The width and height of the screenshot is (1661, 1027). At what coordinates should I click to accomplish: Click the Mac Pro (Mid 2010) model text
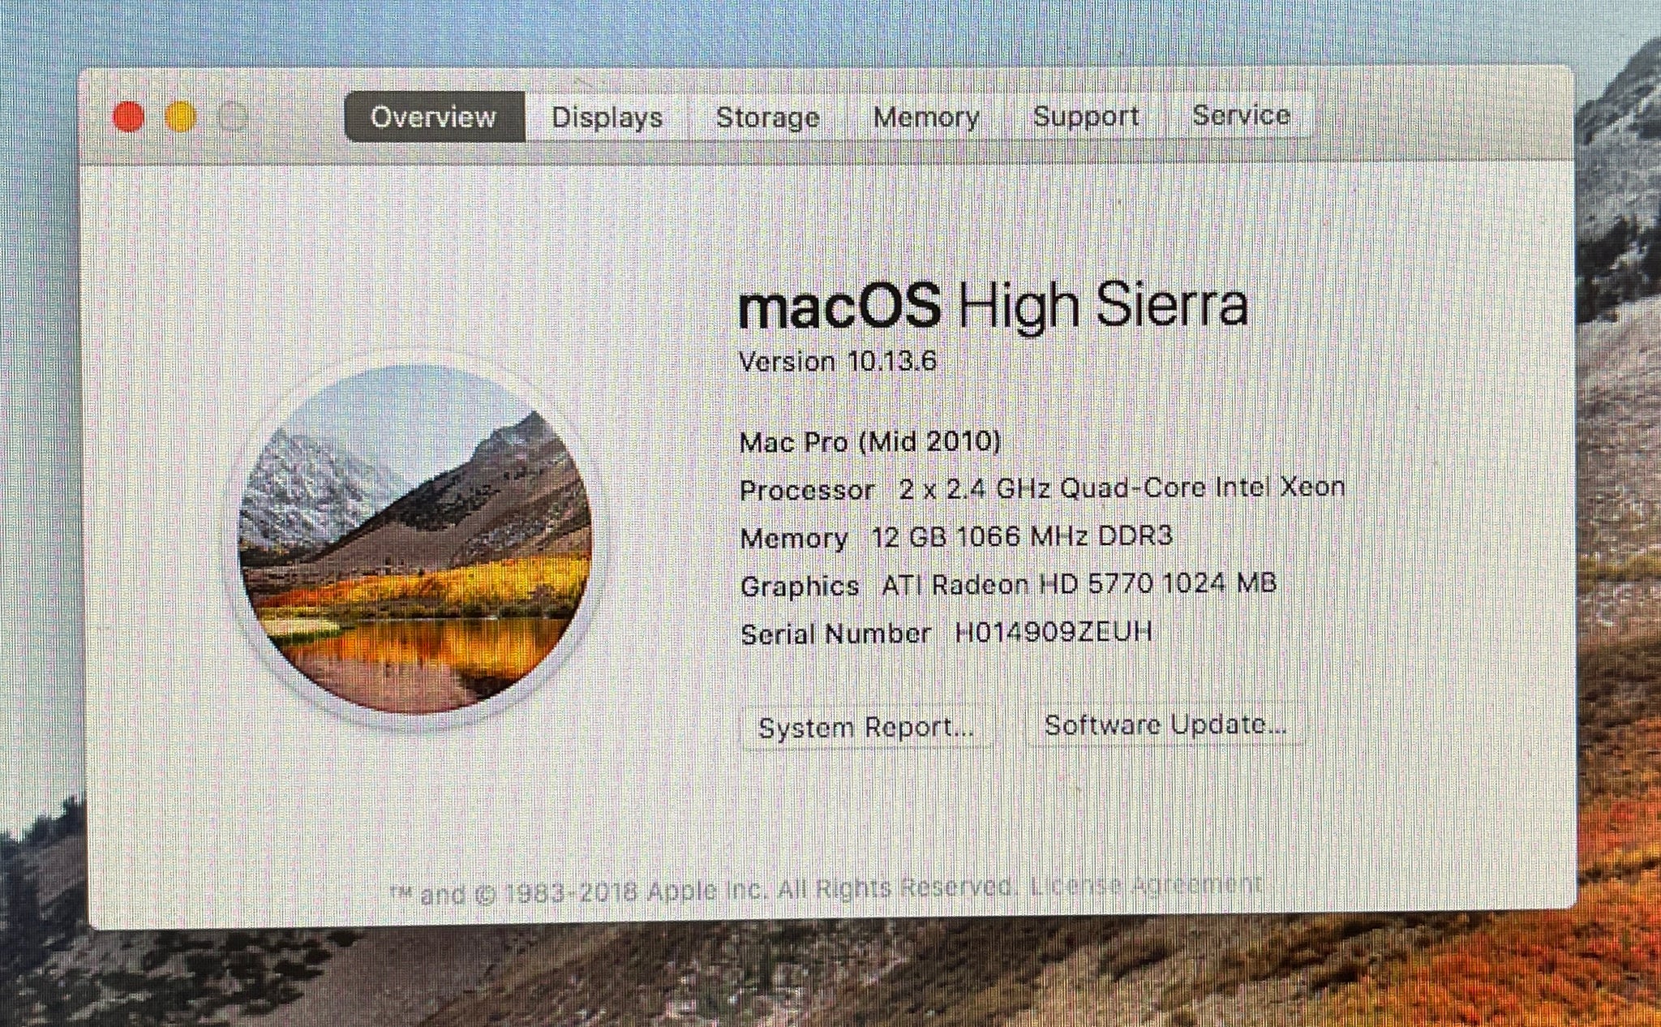[870, 441]
